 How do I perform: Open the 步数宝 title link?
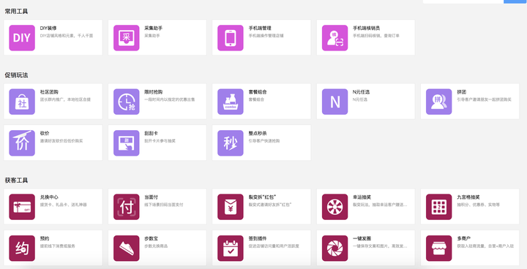coord(151,238)
